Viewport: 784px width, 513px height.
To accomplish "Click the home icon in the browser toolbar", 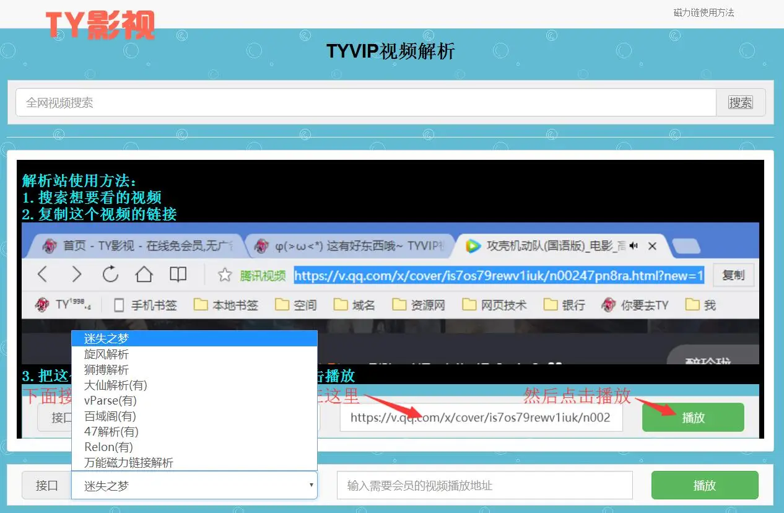I will [x=144, y=274].
